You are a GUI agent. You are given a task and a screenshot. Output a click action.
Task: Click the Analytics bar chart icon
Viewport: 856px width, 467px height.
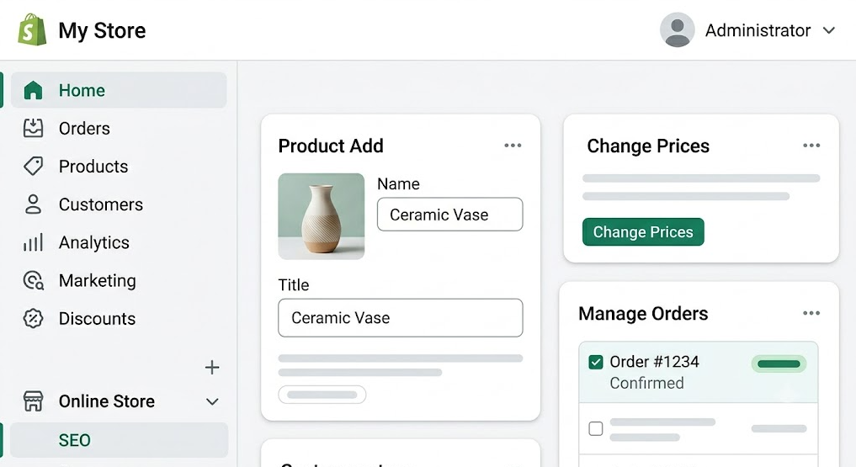coord(34,242)
